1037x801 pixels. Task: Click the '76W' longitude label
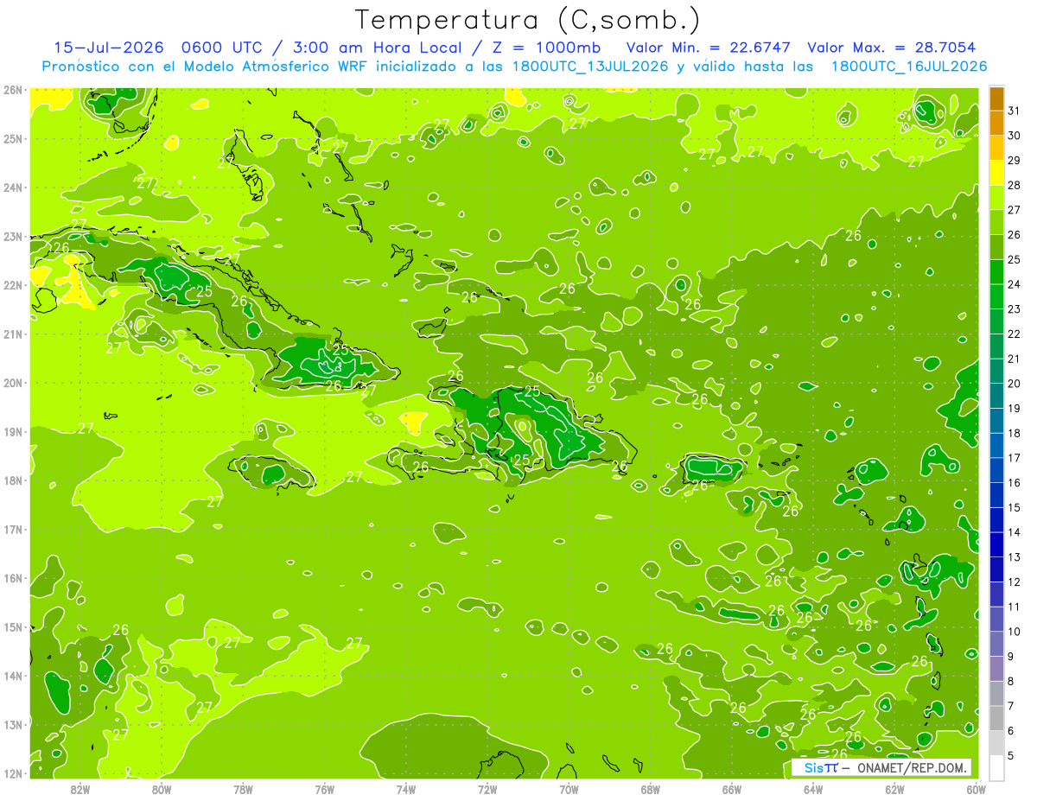pyautogui.click(x=325, y=789)
